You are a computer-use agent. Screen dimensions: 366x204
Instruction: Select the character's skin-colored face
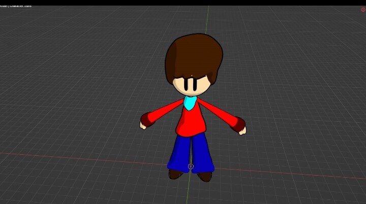191,86
